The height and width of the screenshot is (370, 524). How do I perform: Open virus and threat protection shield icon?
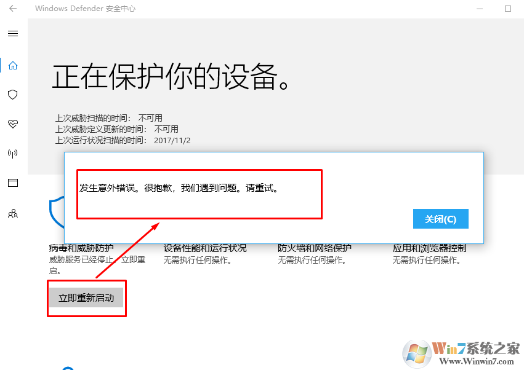(13, 95)
